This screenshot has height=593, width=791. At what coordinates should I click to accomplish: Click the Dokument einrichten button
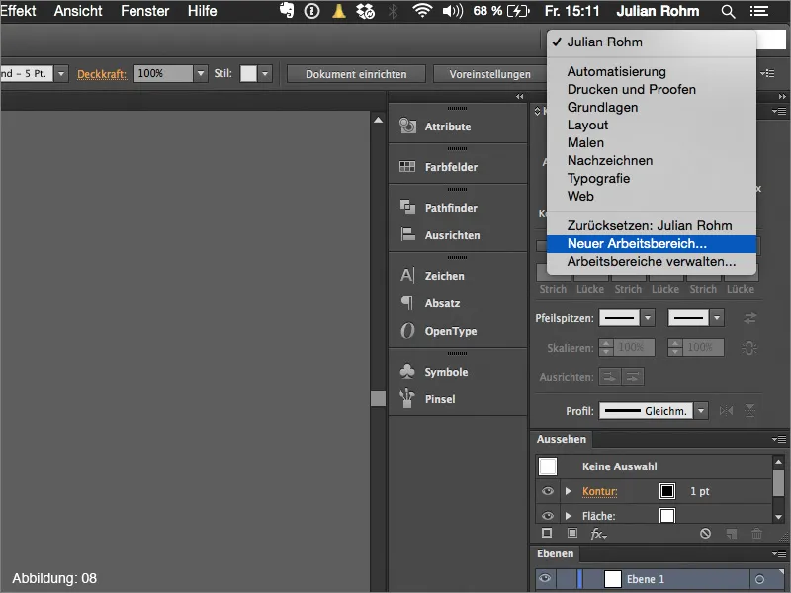[x=356, y=74]
